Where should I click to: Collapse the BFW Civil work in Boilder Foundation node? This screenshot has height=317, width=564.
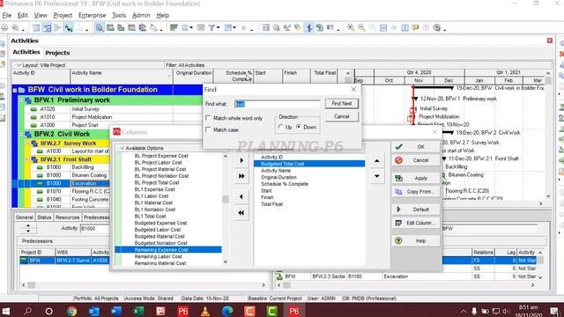(15, 90)
